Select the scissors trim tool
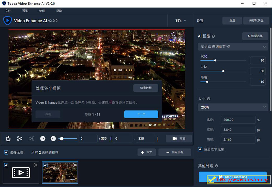272x187 pixels. tap(20, 139)
